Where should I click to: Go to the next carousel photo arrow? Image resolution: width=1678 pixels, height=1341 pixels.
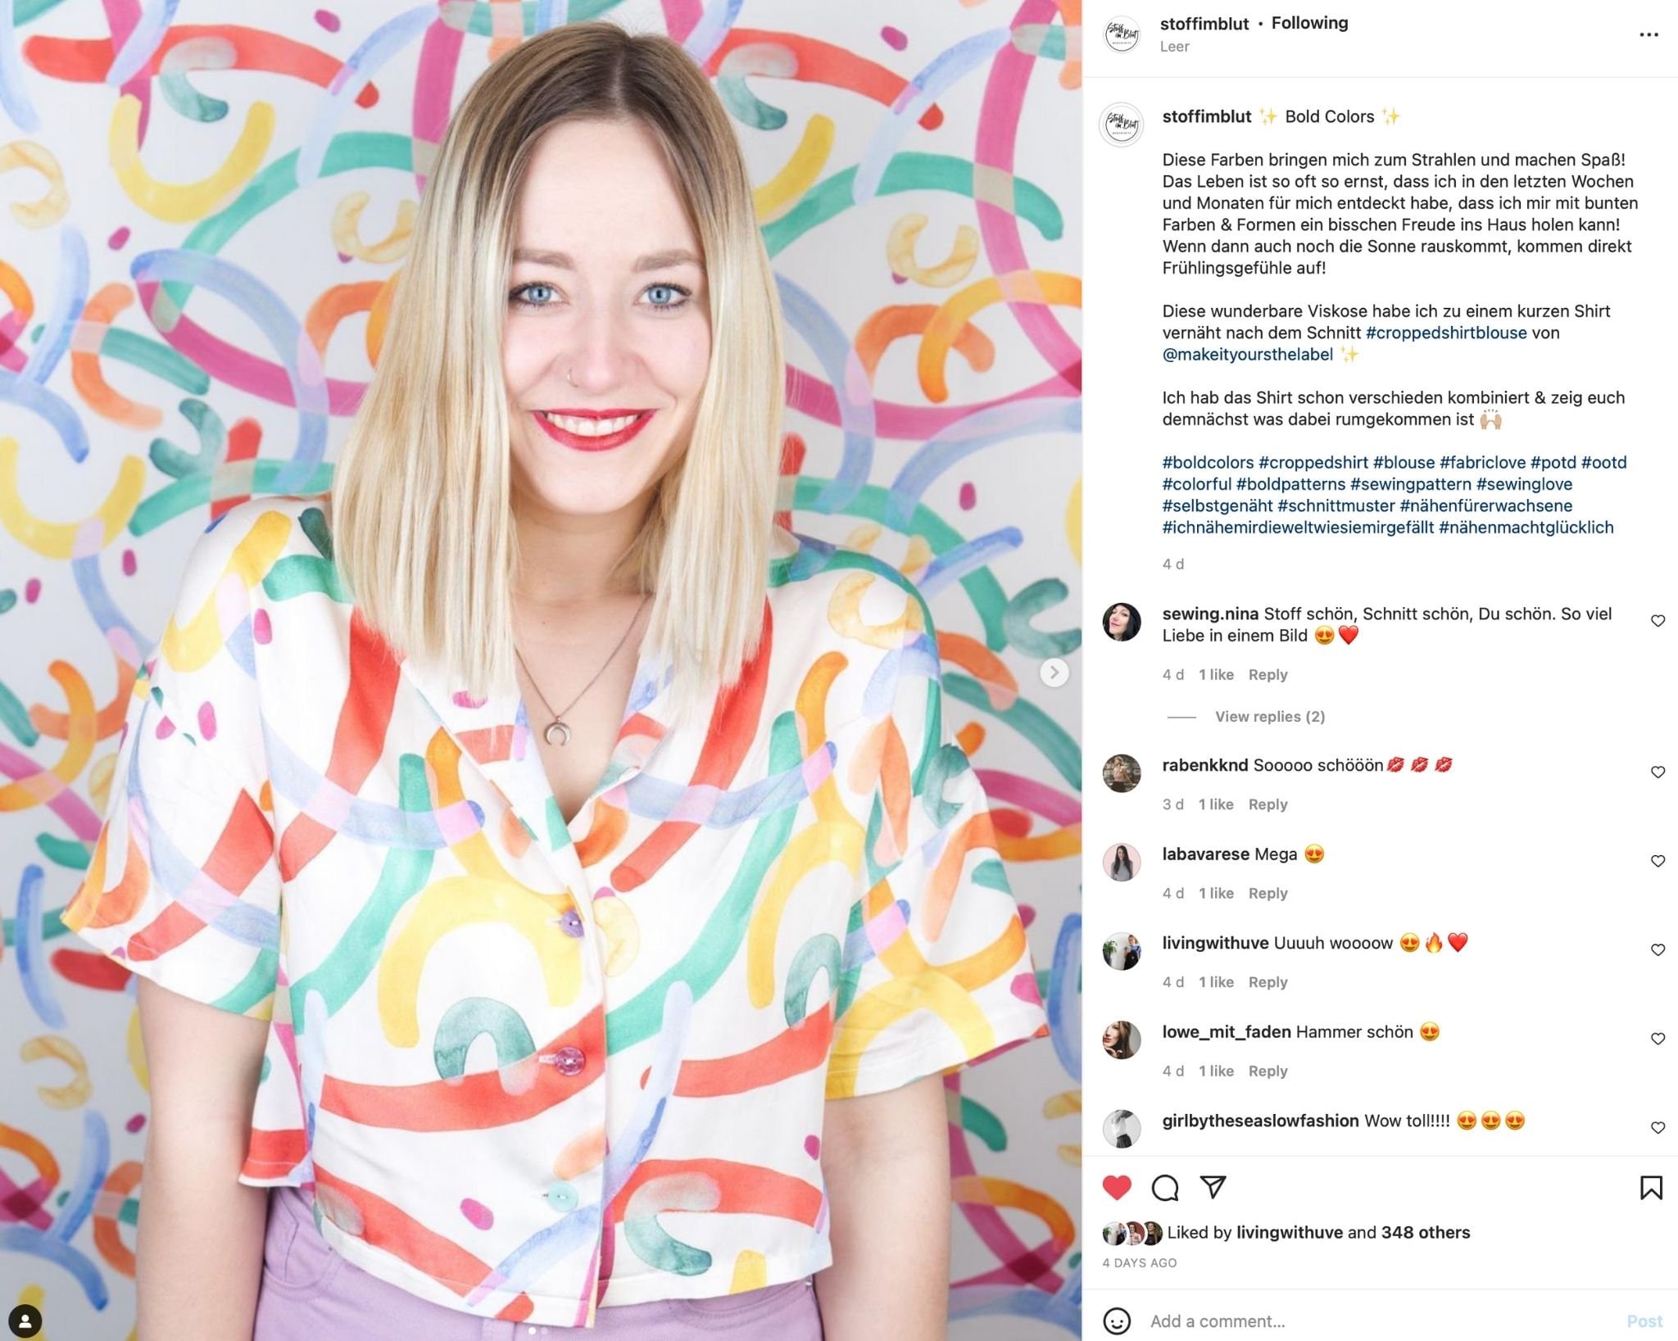coord(1054,673)
